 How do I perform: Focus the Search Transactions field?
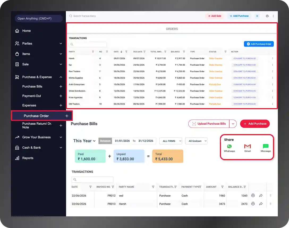tap(84, 16)
